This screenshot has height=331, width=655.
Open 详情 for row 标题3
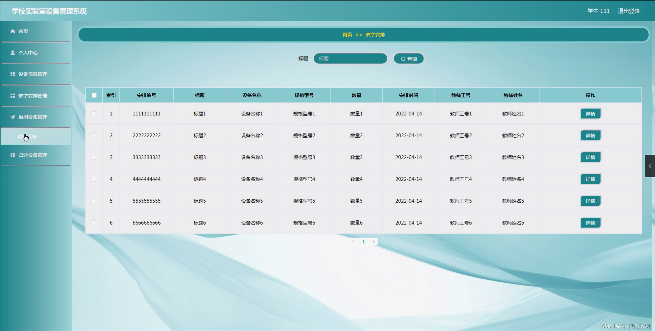tap(590, 157)
